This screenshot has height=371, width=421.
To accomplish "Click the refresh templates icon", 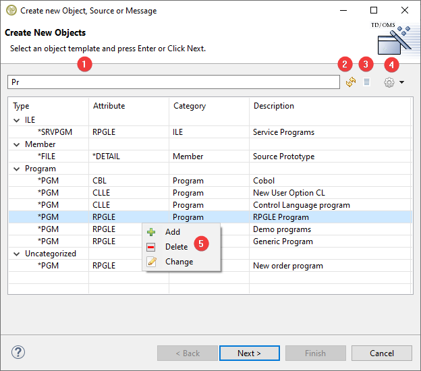I will pos(351,82).
